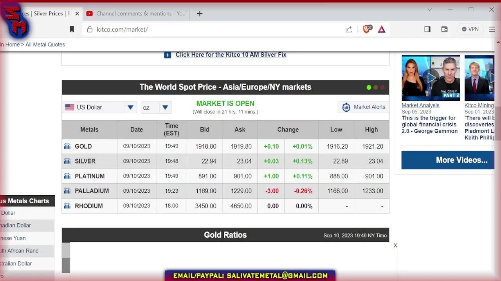
Task: Click the SILVER metal name link
Action: point(85,161)
